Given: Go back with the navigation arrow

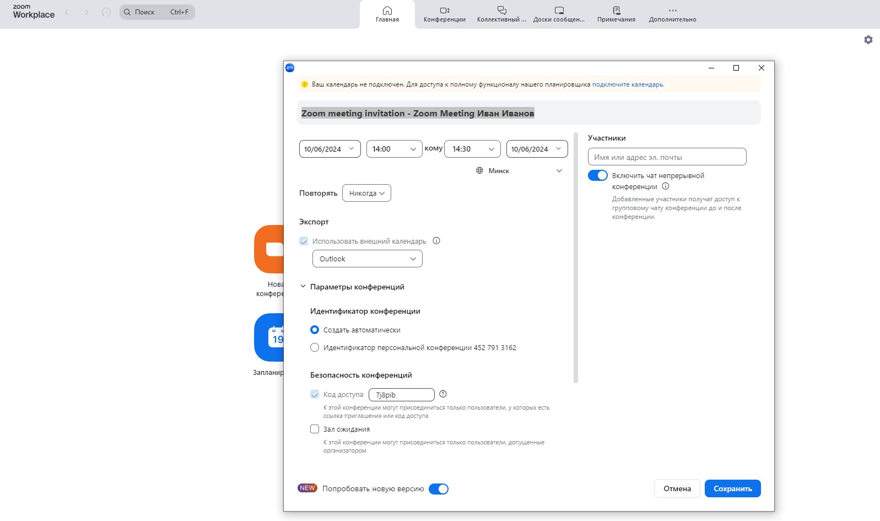Looking at the screenshot, I should 67,12.
